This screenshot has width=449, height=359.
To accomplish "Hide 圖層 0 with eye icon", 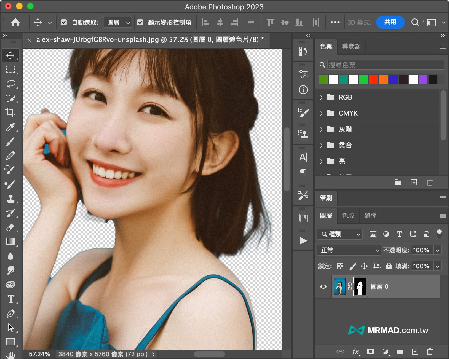I will point(323,287).
